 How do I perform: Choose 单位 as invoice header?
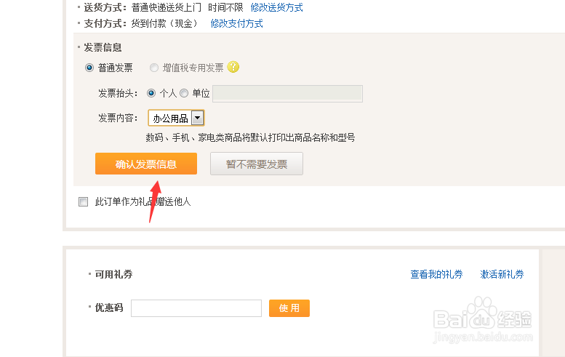184,93
